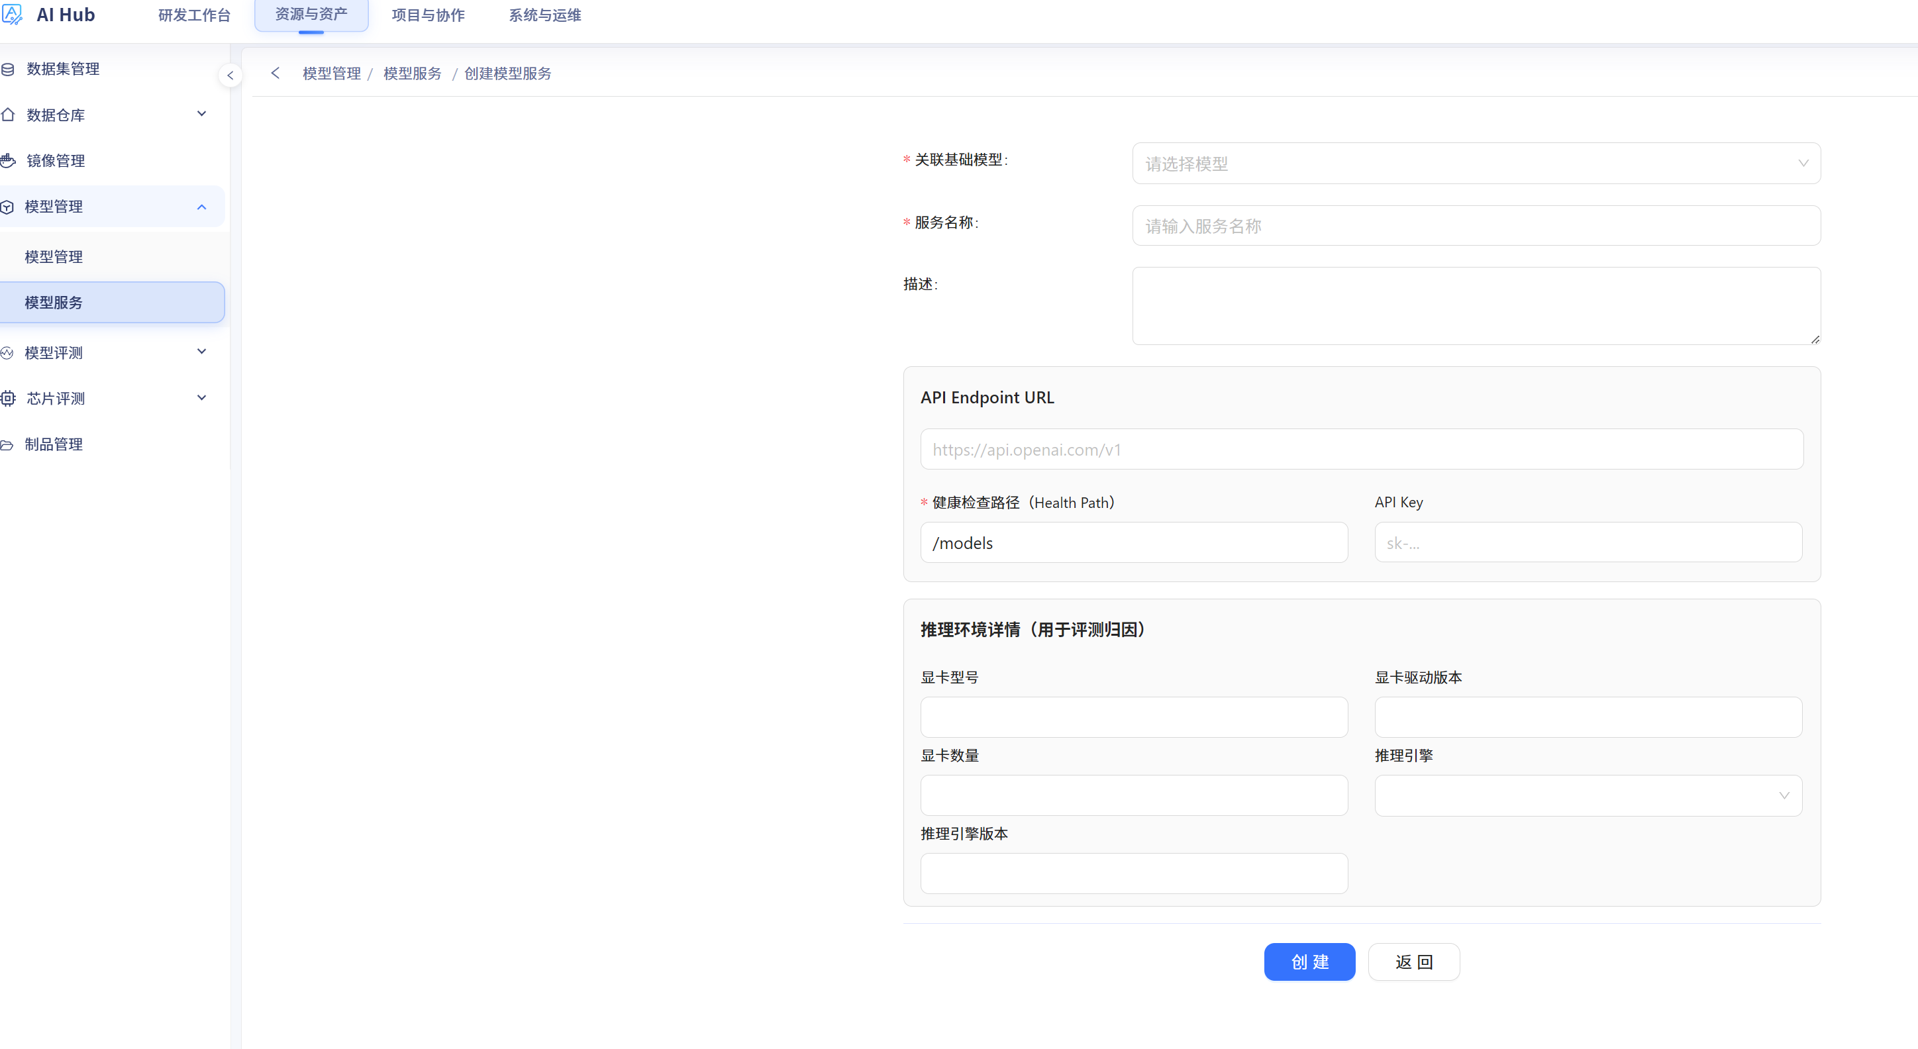The image size is (1918, 1049).
Task: Click the 推理环境详情 heading
Action: (1035, 630)
